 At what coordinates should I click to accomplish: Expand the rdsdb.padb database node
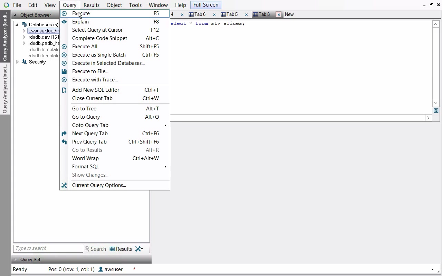24,43
